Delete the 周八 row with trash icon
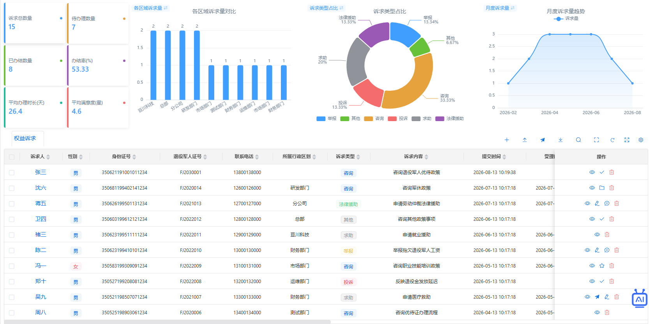 click(607, 312)
